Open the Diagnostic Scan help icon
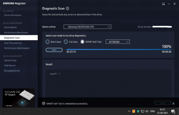Viewport: 179px width, 115px height. (67, 8)
